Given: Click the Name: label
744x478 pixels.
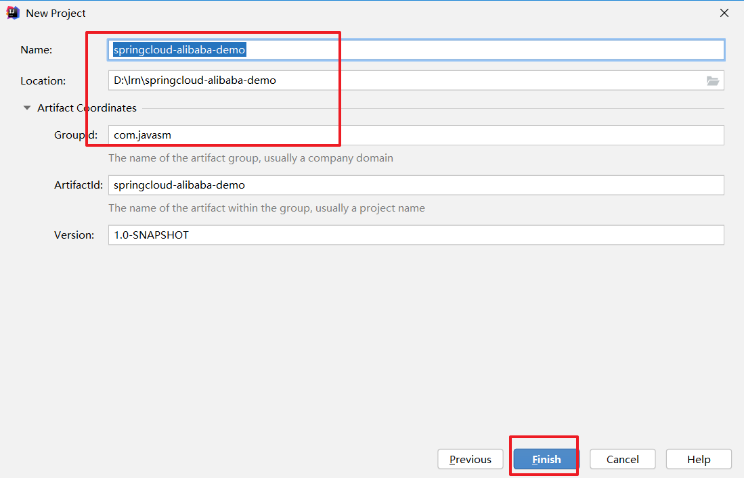Looking at the screenshot, I should click(x=36, y=50).
